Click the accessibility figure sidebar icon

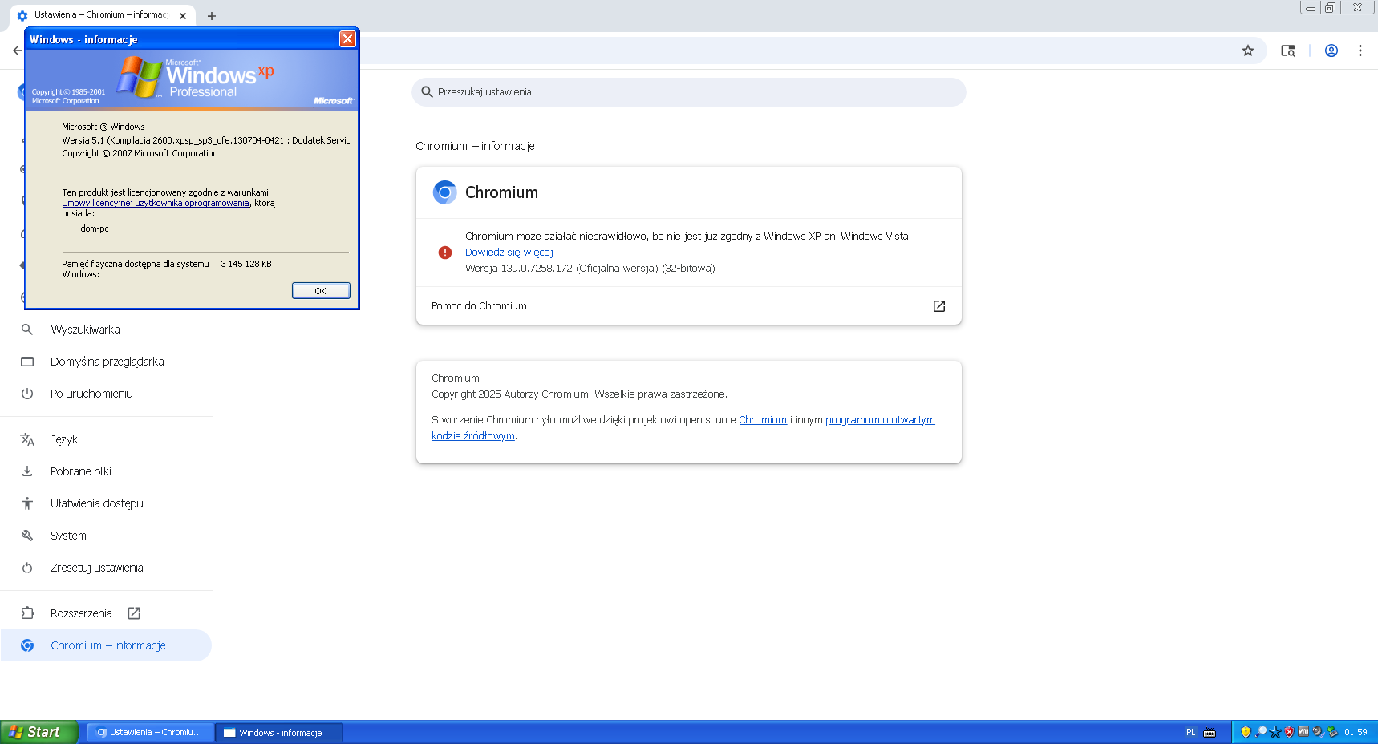[x=27, y=503]
